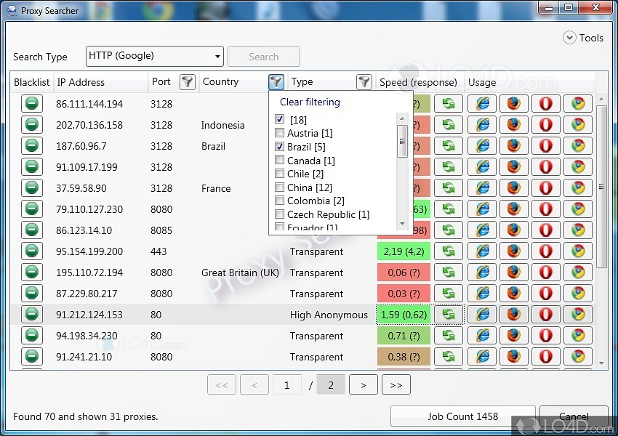Refresh speed for proxy 95.154.199.200
The height and width of the screenshot is (436, 618).
pos(449,251)
